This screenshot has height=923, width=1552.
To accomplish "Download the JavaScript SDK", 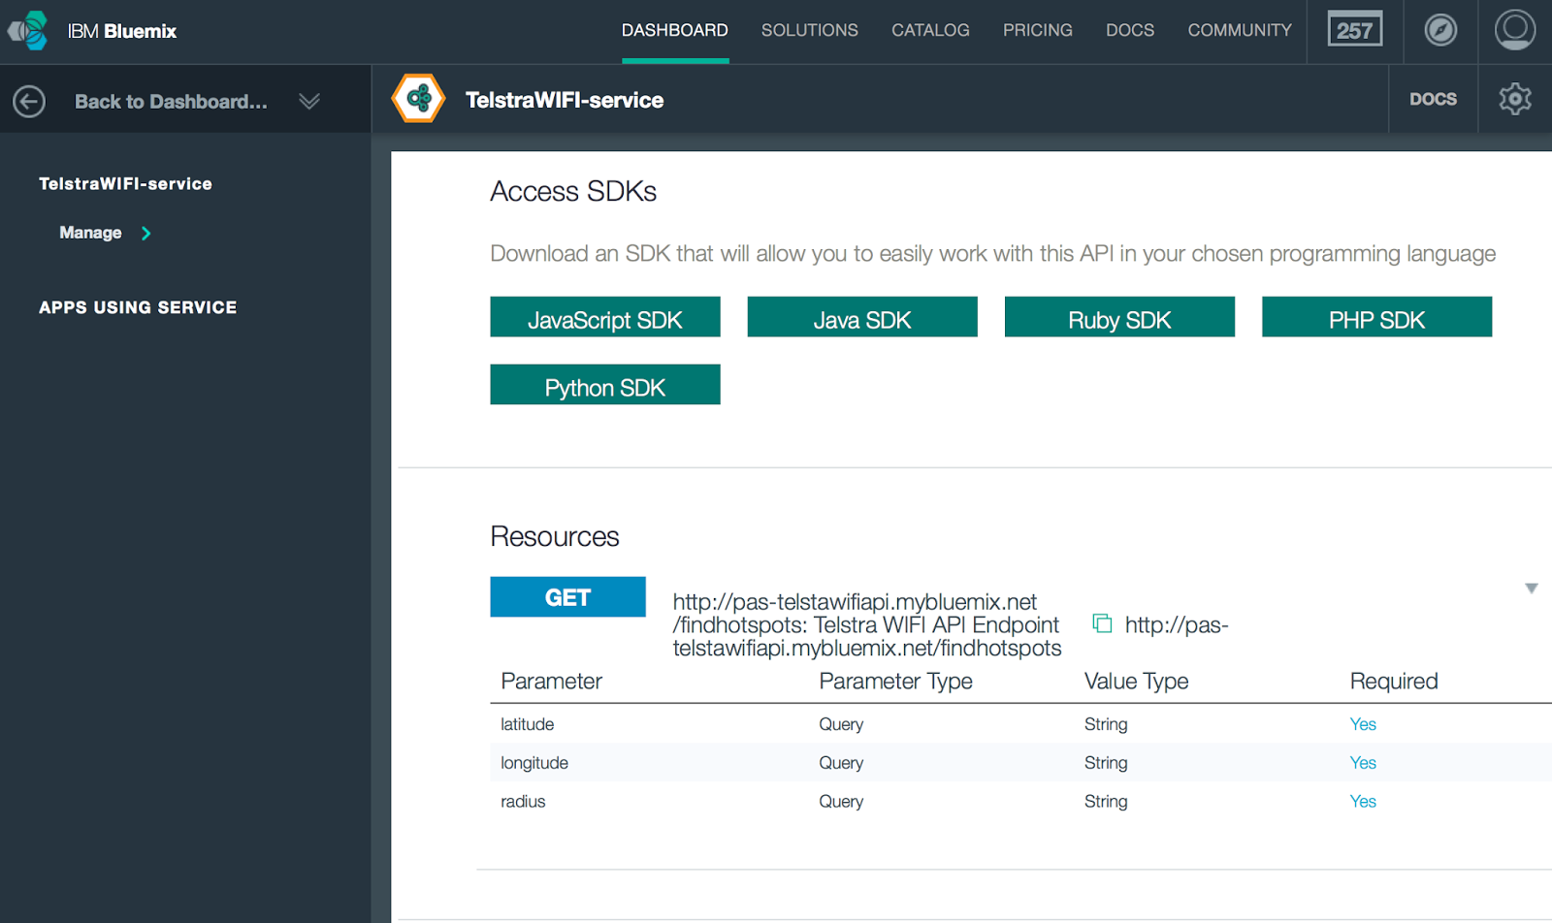I will [x=605, y=317].
